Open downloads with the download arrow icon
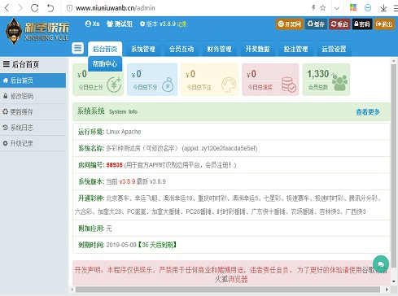 (x=383, y=8)
